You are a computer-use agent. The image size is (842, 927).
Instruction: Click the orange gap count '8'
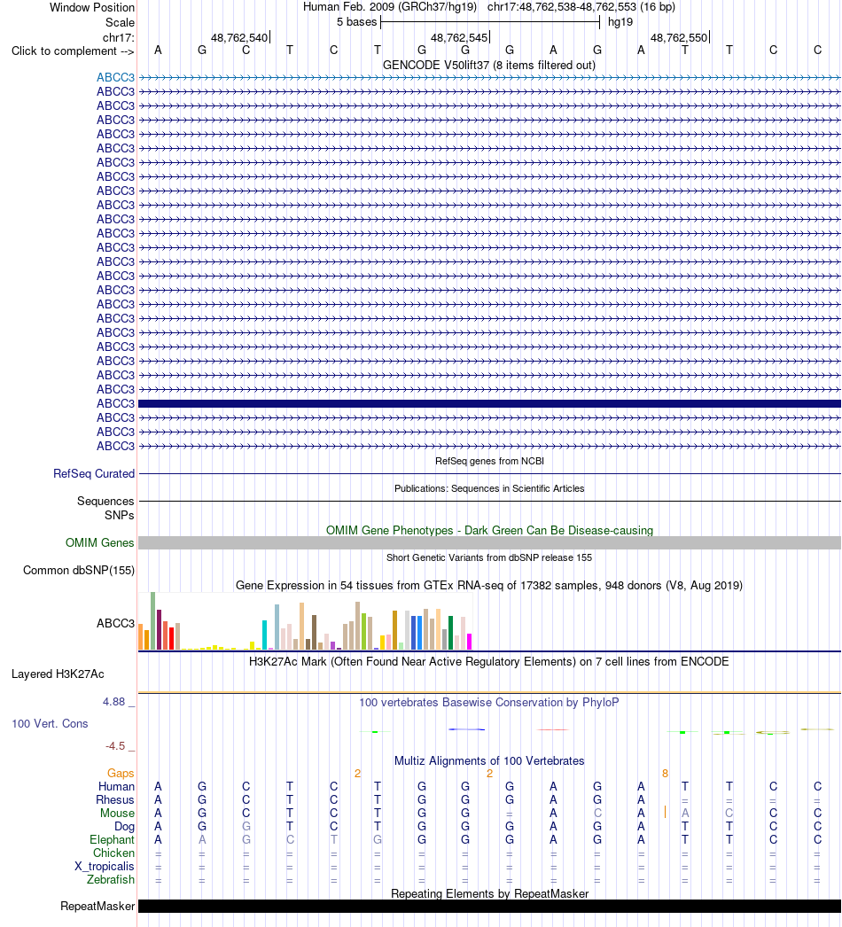click(666, 774)
